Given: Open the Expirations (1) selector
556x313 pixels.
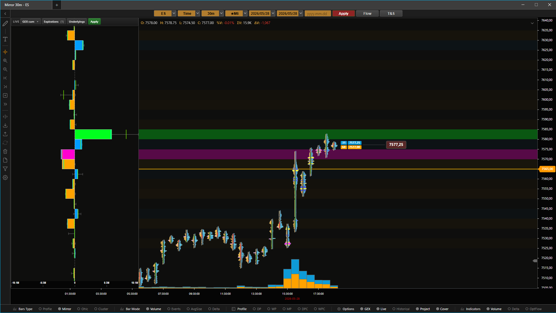Looking at the screenshot, I should 54,22.
